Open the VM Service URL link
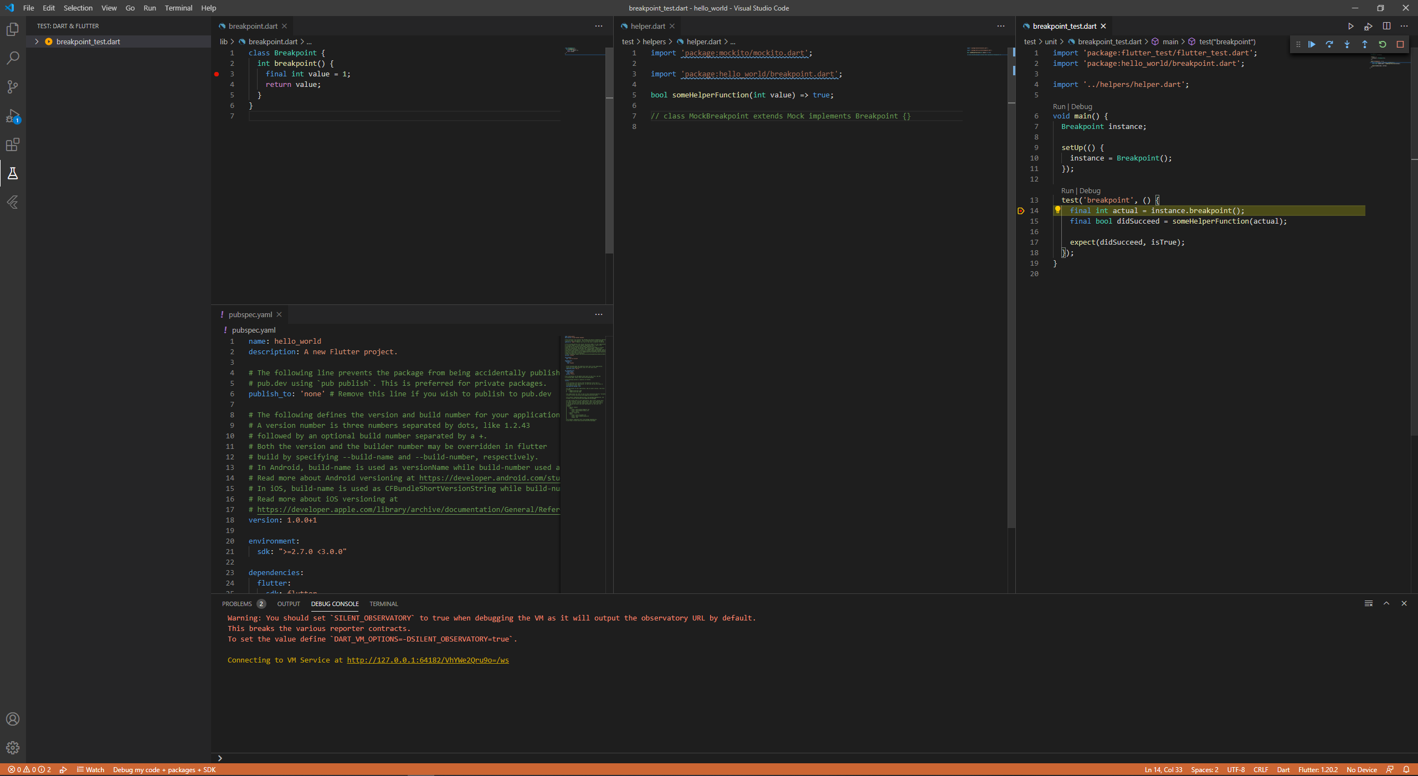 (x=428, y=660)
